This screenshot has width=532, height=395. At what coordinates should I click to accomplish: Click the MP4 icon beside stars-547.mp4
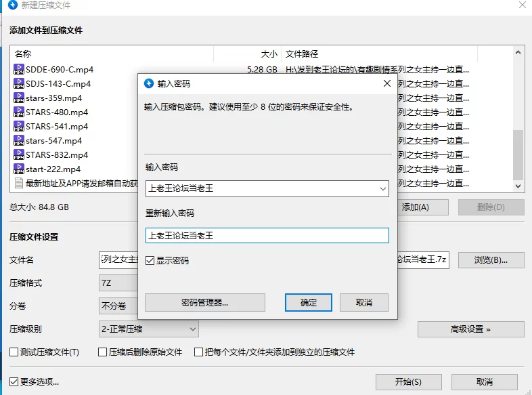[x=19, y=141]
